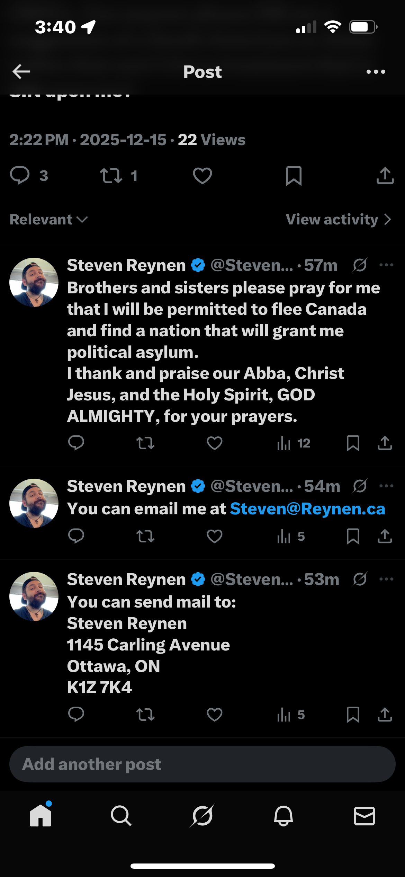Like the main post with heart icon
The image size is (405, 877).
(x=202, y=176)
